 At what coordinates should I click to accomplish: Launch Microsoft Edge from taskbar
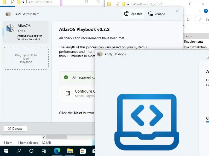(x=57, y=151)
